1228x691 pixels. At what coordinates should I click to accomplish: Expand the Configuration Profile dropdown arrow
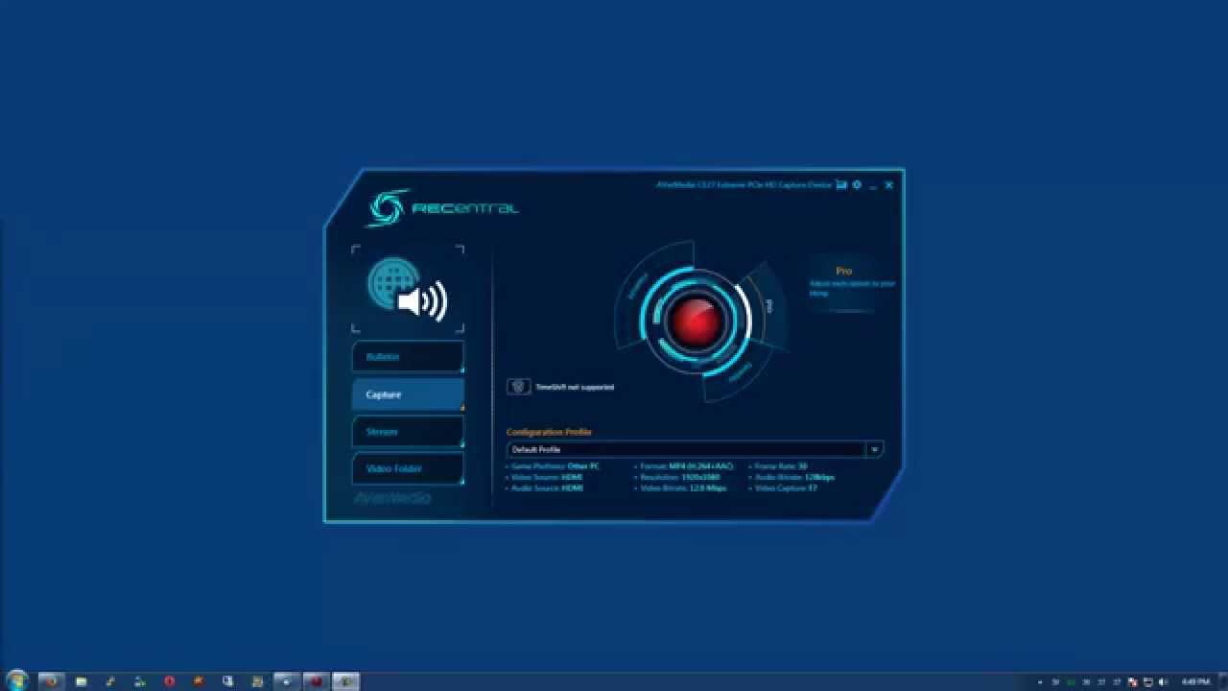pyautogui.click(x=874, y=449)
